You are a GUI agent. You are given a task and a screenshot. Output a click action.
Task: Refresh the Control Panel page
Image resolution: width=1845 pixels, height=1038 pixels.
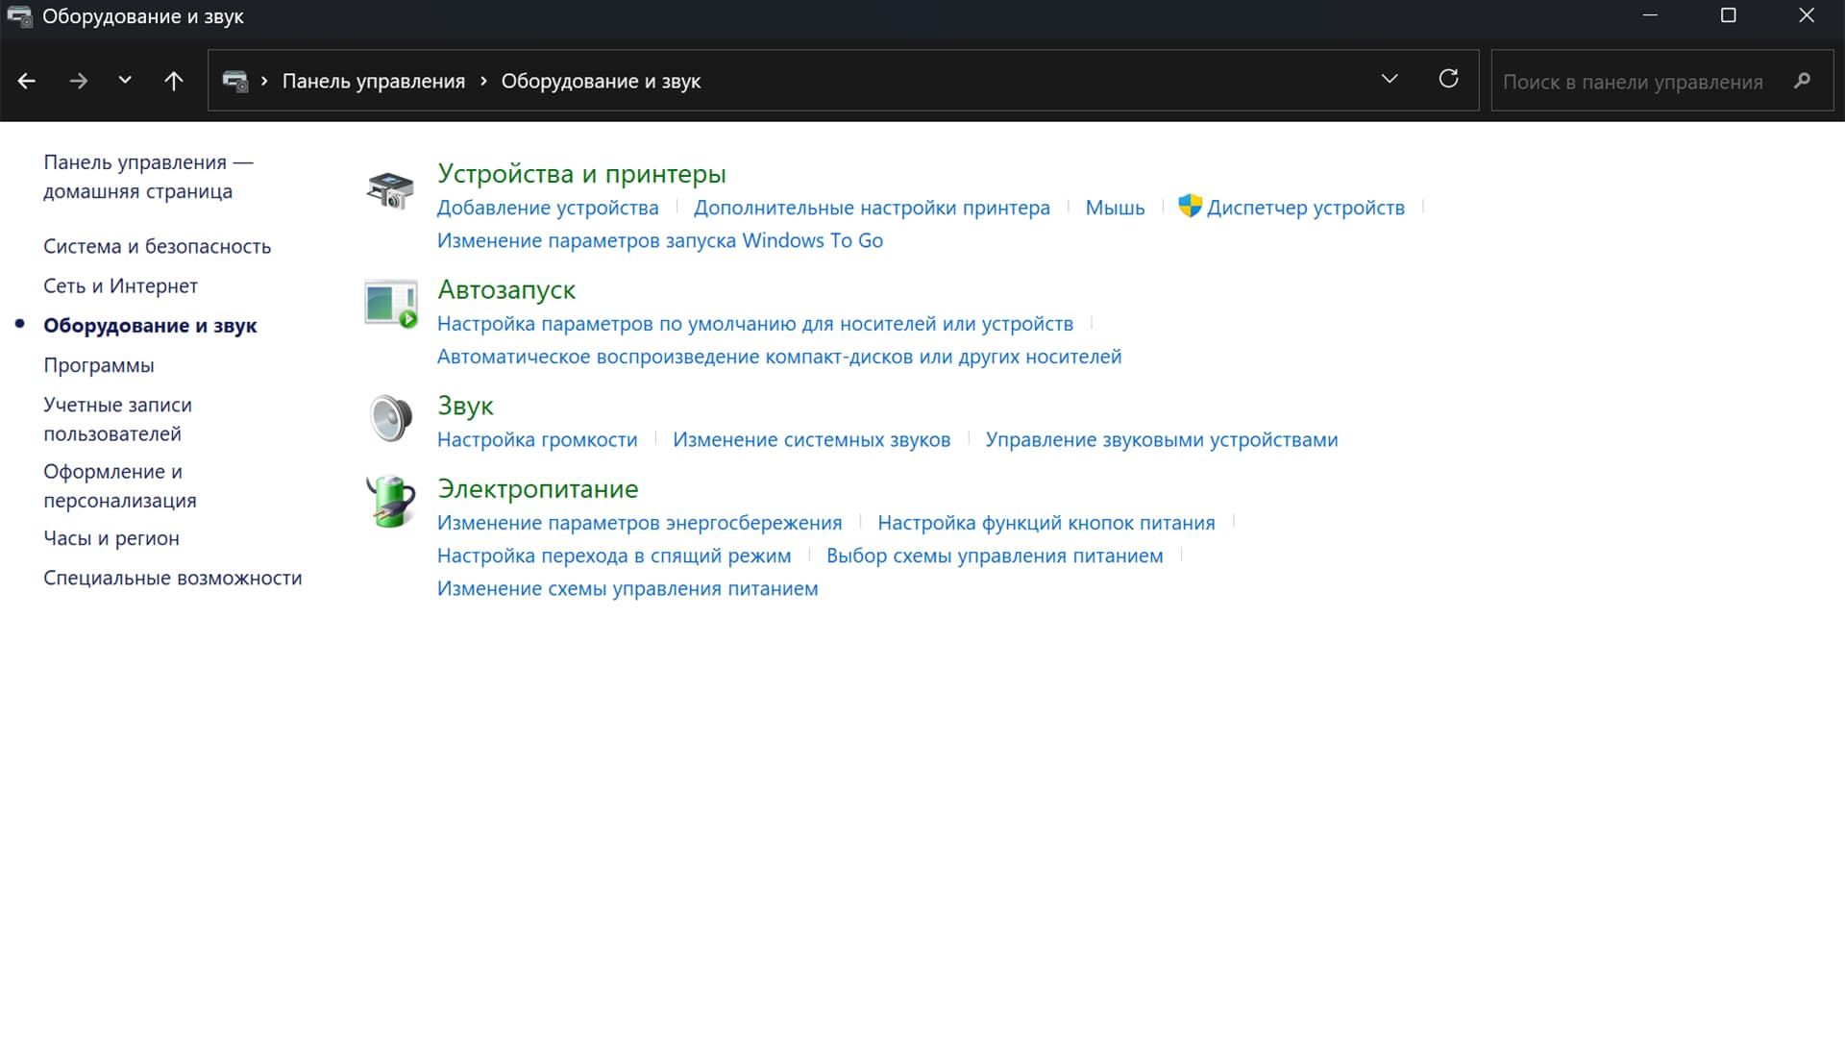tap(1448, 80)
